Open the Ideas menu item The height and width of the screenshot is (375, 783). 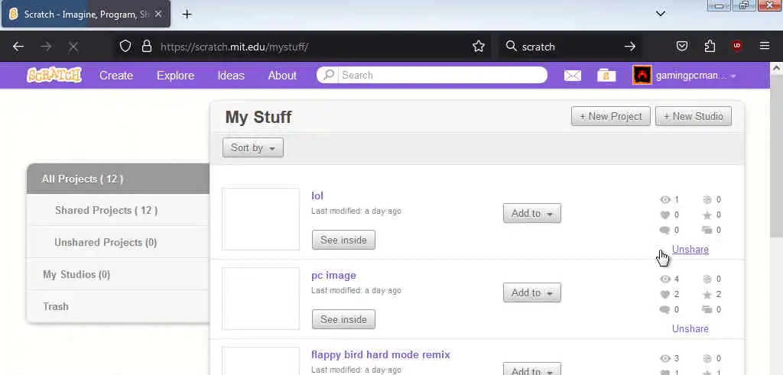pos(231,76)
